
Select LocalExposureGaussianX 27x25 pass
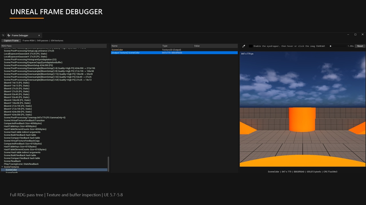pyautogui.click(x=25, y=54)
